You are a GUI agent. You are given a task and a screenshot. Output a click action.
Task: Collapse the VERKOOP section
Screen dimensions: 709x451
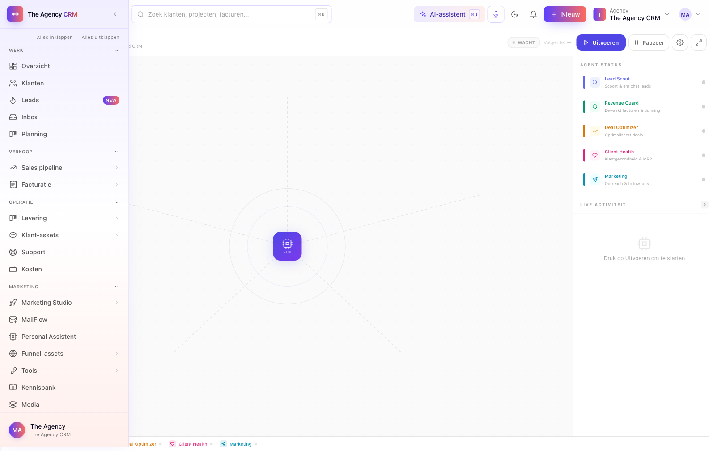pyautogui.click(x=117, y=152)
